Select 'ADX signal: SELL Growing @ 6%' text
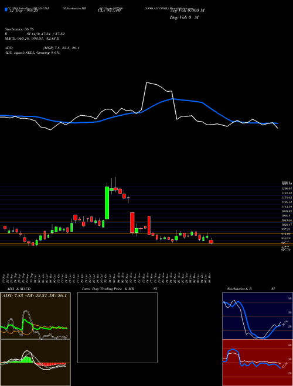 [32, 53]
